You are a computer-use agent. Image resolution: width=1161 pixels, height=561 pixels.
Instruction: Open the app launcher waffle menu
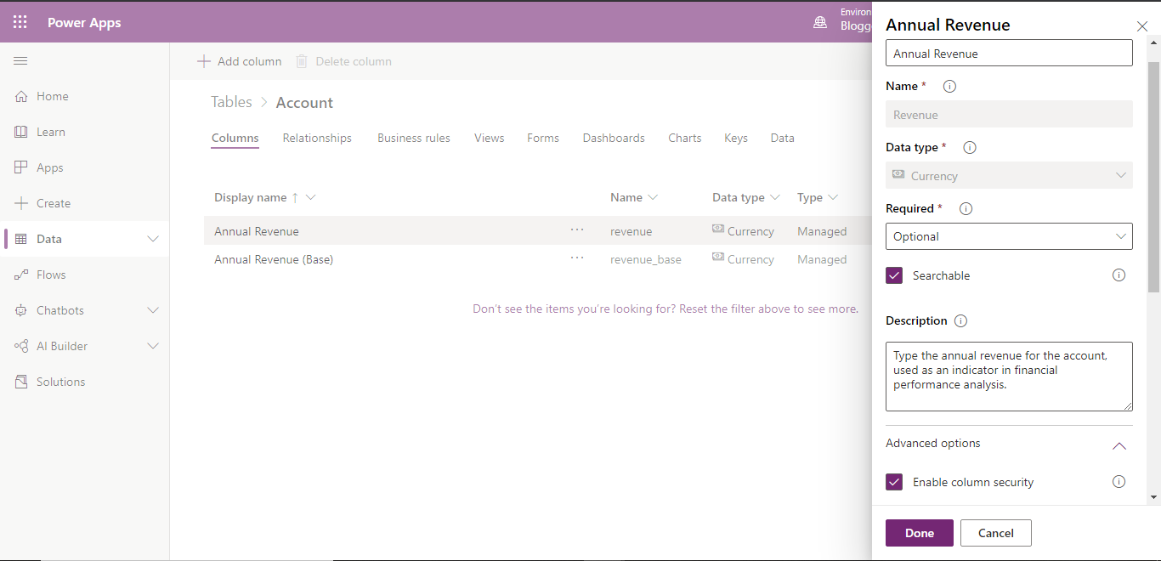point(20,21)
